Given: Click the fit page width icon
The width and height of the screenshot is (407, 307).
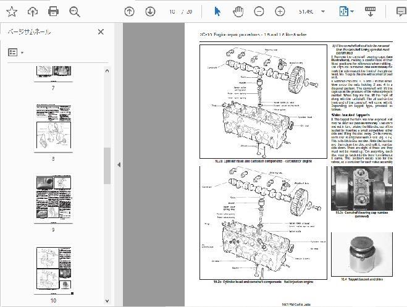Looking at the screenshot, I should pos(343,12).
